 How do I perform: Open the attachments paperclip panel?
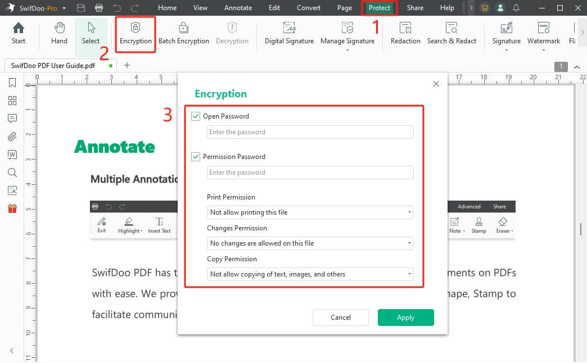pos(12,137)
